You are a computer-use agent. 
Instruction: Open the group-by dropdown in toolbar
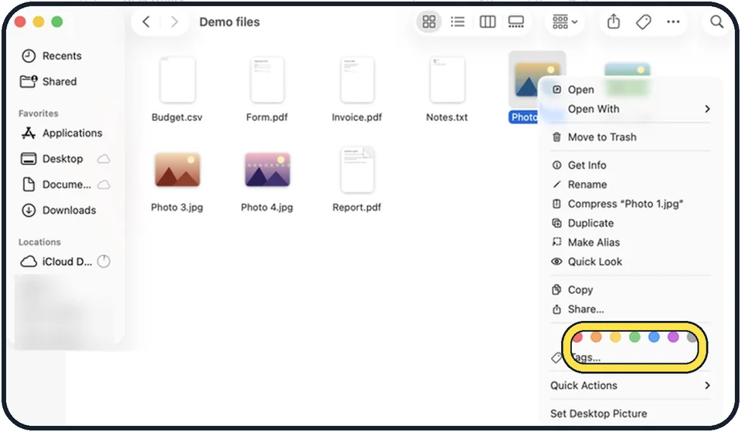pyautogui.click(x=565, y=22)
